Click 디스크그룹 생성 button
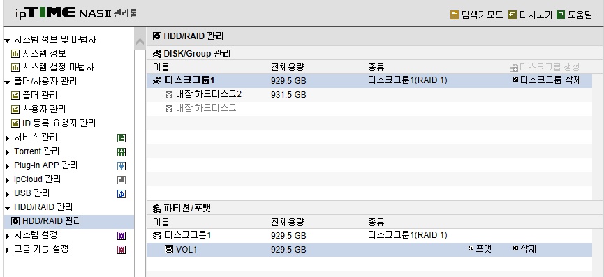This screenshot has width=604, height=277. (545, 67)
